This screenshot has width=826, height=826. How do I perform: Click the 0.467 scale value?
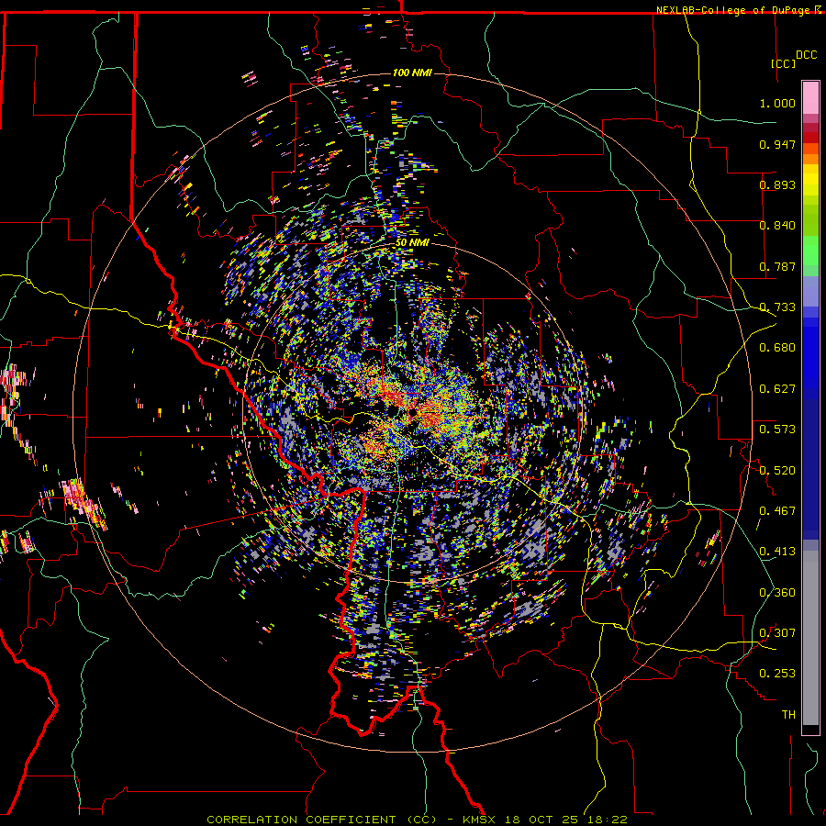pyautogui.click(x=777, y=511)
